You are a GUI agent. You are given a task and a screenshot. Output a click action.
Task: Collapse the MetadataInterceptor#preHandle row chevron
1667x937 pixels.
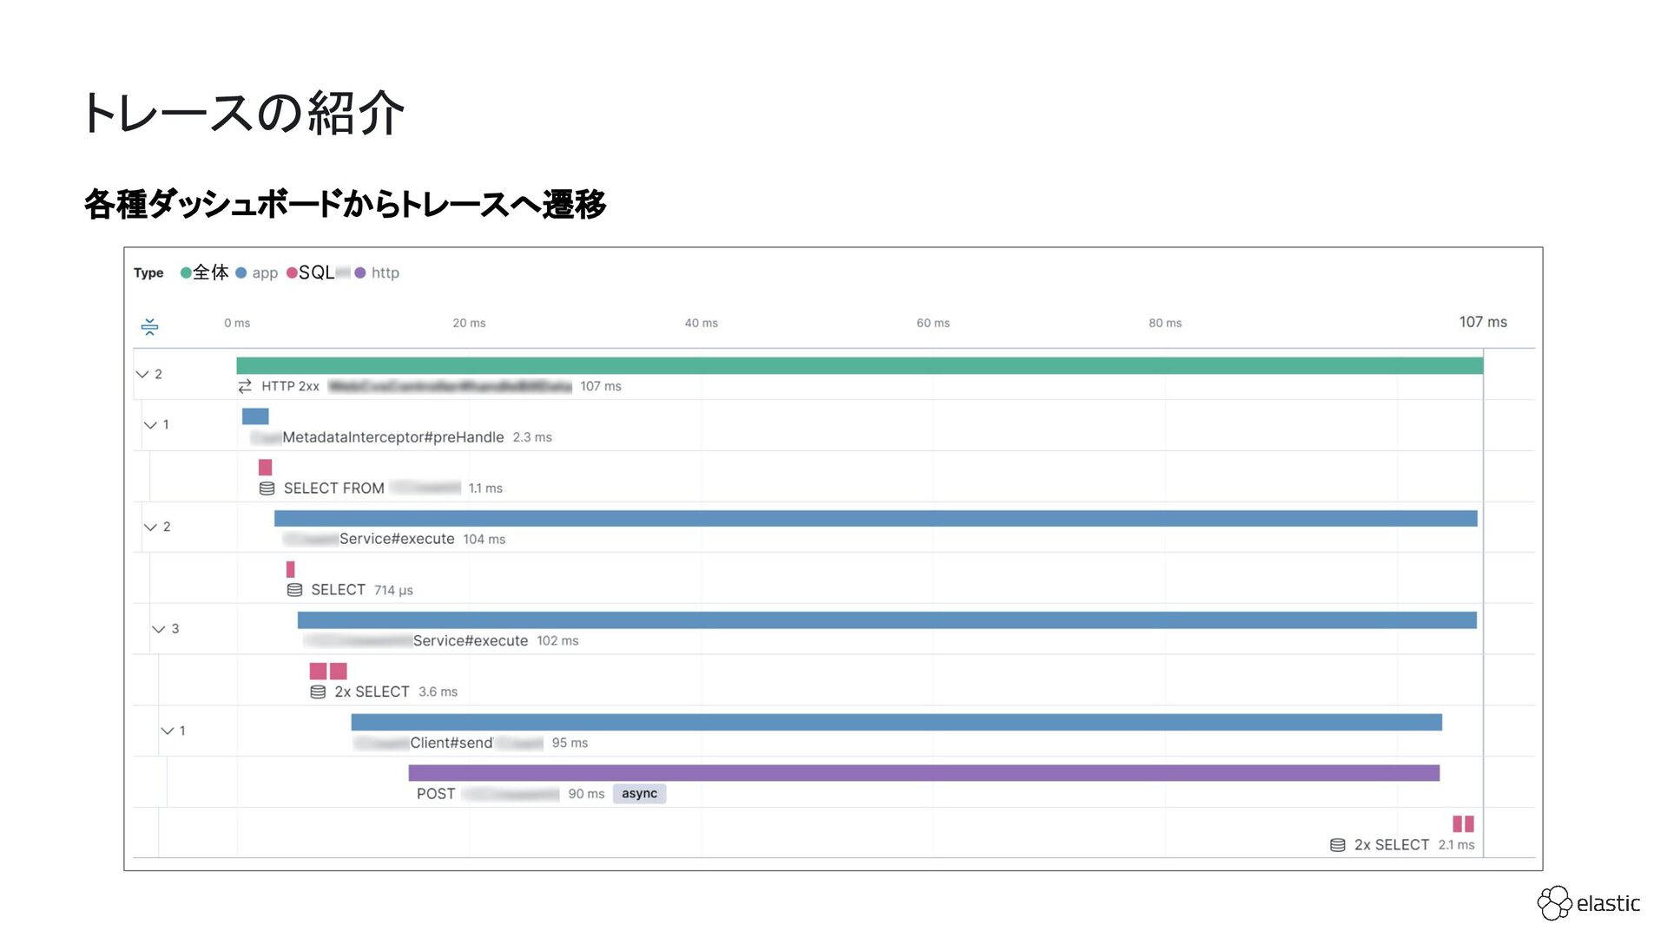pos(150,425)
